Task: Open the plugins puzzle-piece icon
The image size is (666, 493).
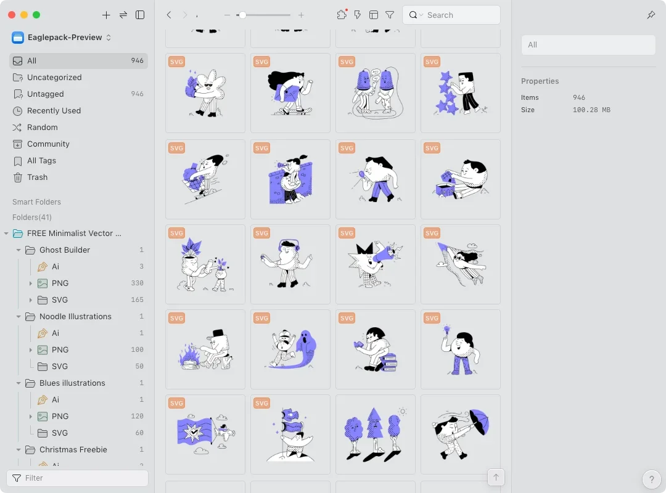Action: click(x=342, y=15)
